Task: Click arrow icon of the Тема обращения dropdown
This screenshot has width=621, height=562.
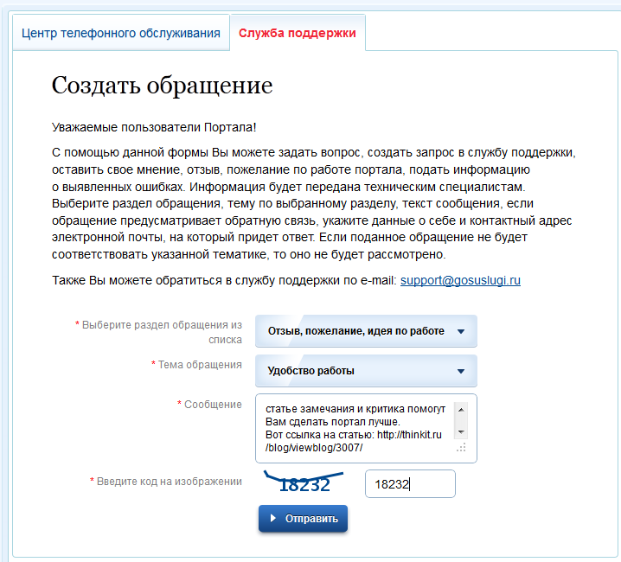Action: (x=461, y=373)
